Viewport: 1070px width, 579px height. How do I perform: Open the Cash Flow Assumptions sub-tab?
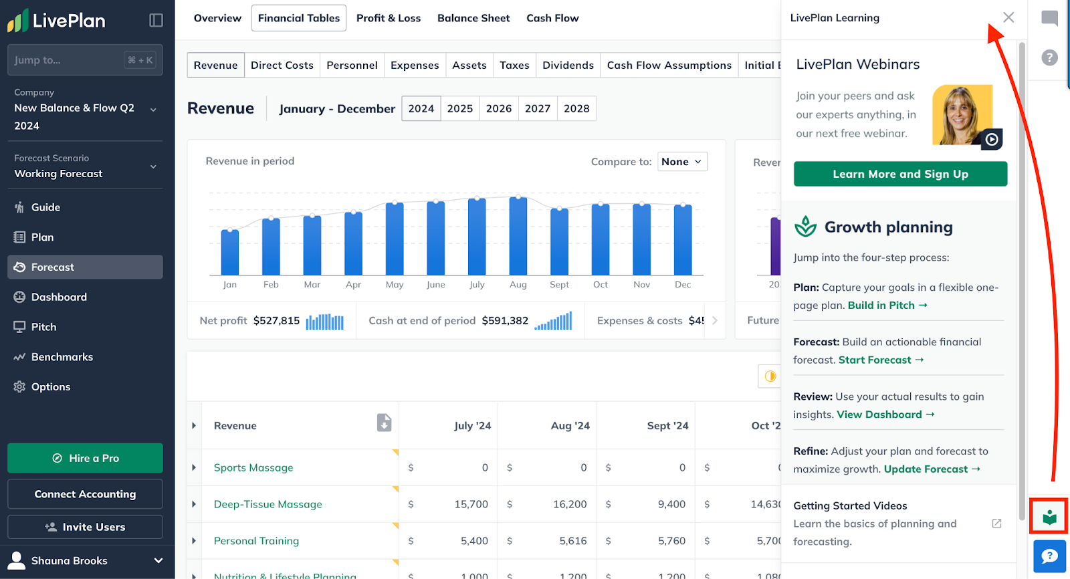669,65
